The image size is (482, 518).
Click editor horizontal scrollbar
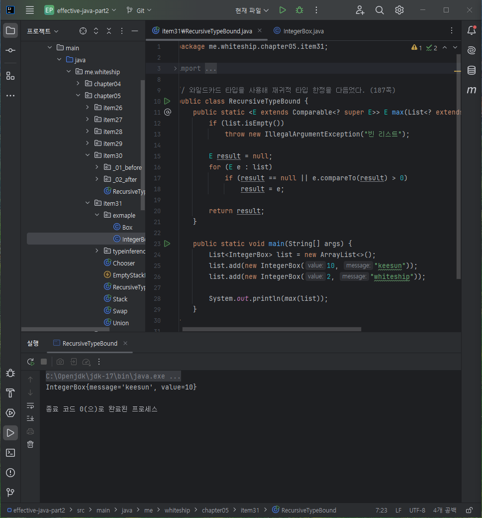pyautogui.click(x=272, y=329)
